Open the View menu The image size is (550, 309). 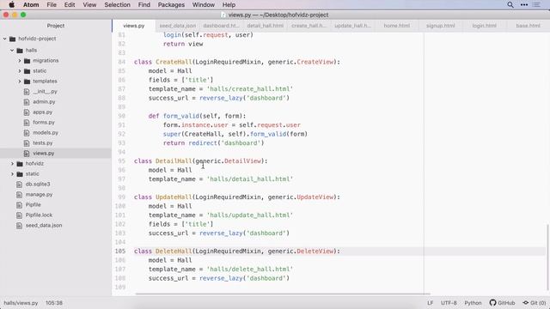click(x=89, y=4)
